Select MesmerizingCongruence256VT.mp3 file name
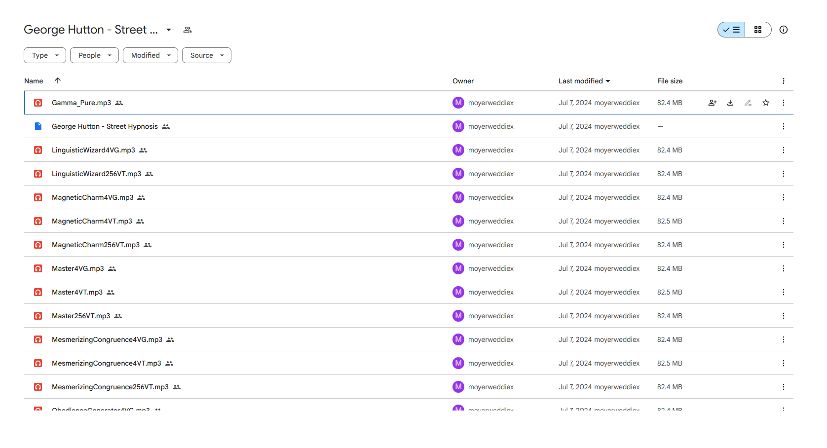The image size is (827, 448). pos(110,387)
